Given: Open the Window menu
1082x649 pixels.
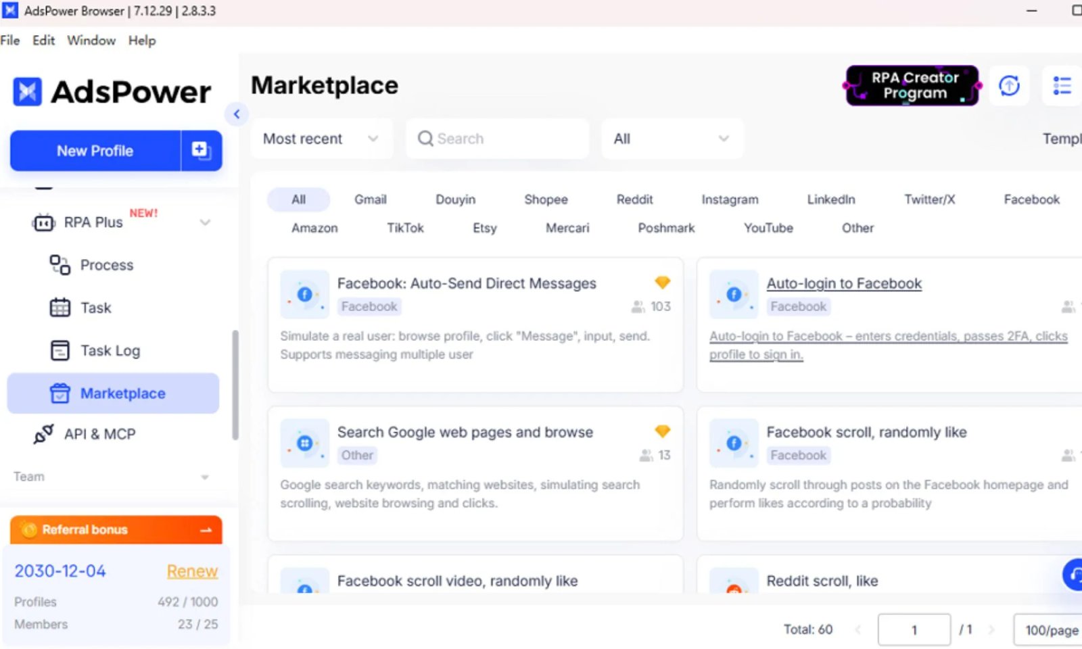Looking at the screenshot, I should (91, 41).
